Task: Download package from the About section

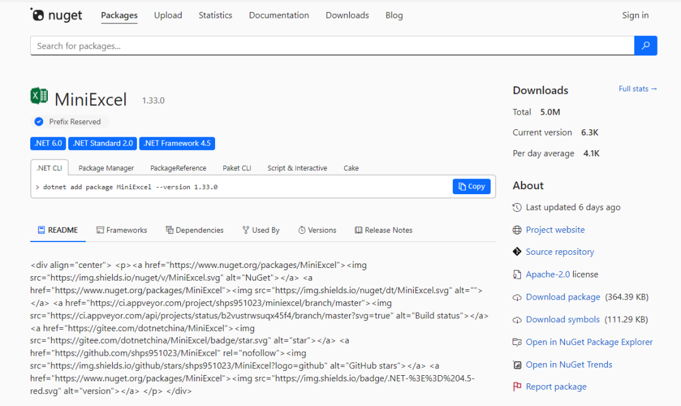Action: (562, 297)
